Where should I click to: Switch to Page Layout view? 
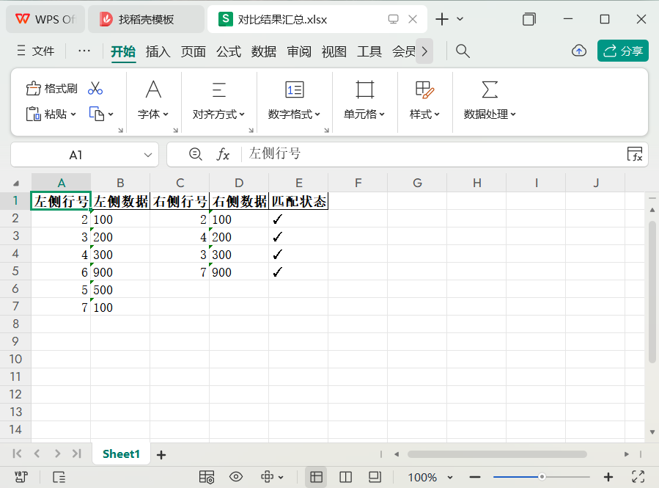click(x=375, y=477)
